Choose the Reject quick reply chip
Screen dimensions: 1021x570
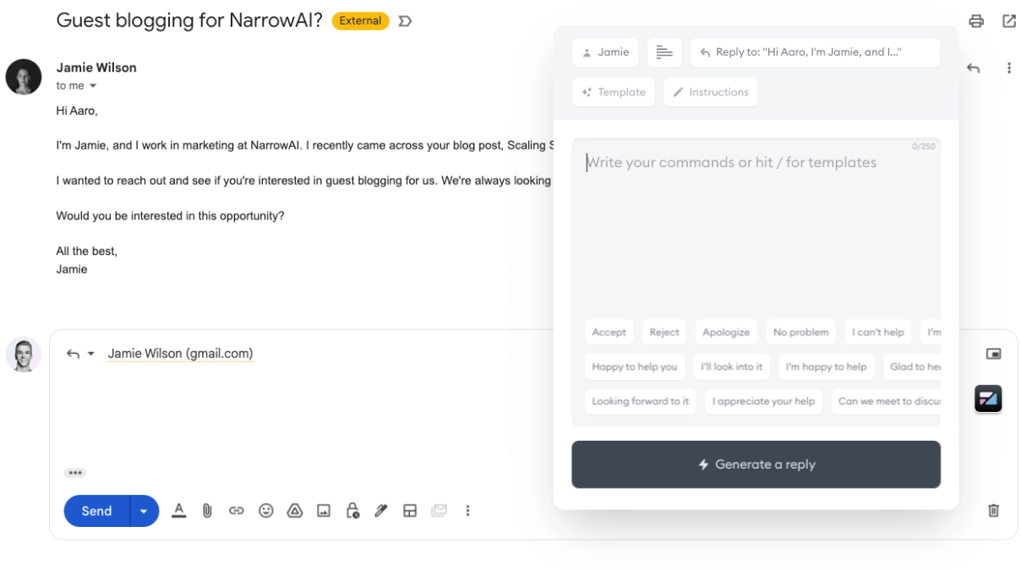pos(664,332)
